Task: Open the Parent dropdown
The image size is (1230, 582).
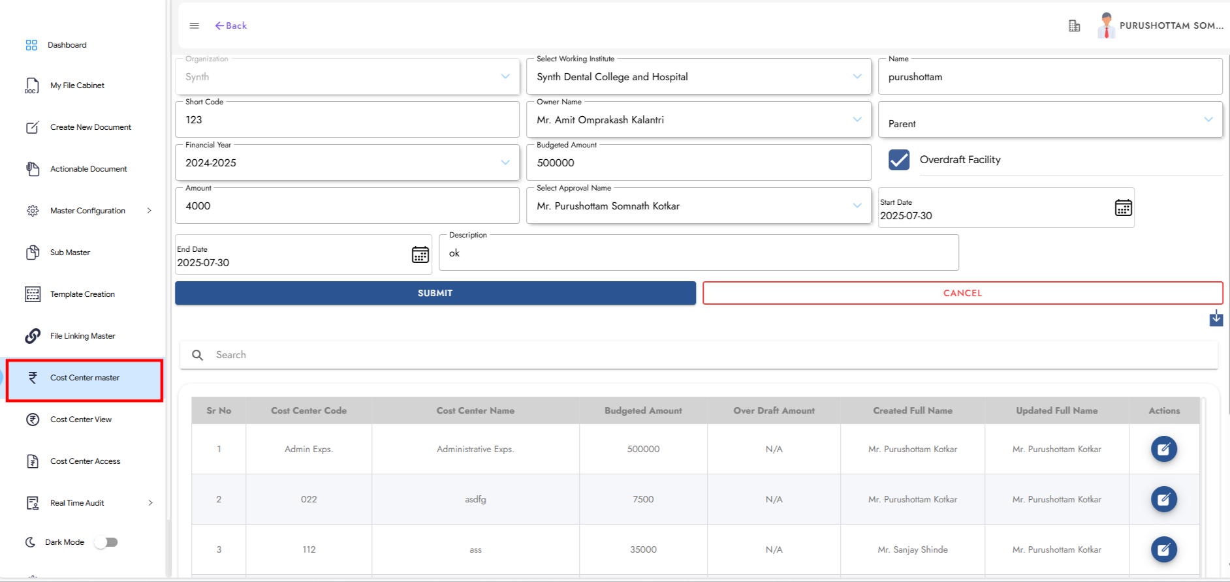Action: click(1208, 119)
